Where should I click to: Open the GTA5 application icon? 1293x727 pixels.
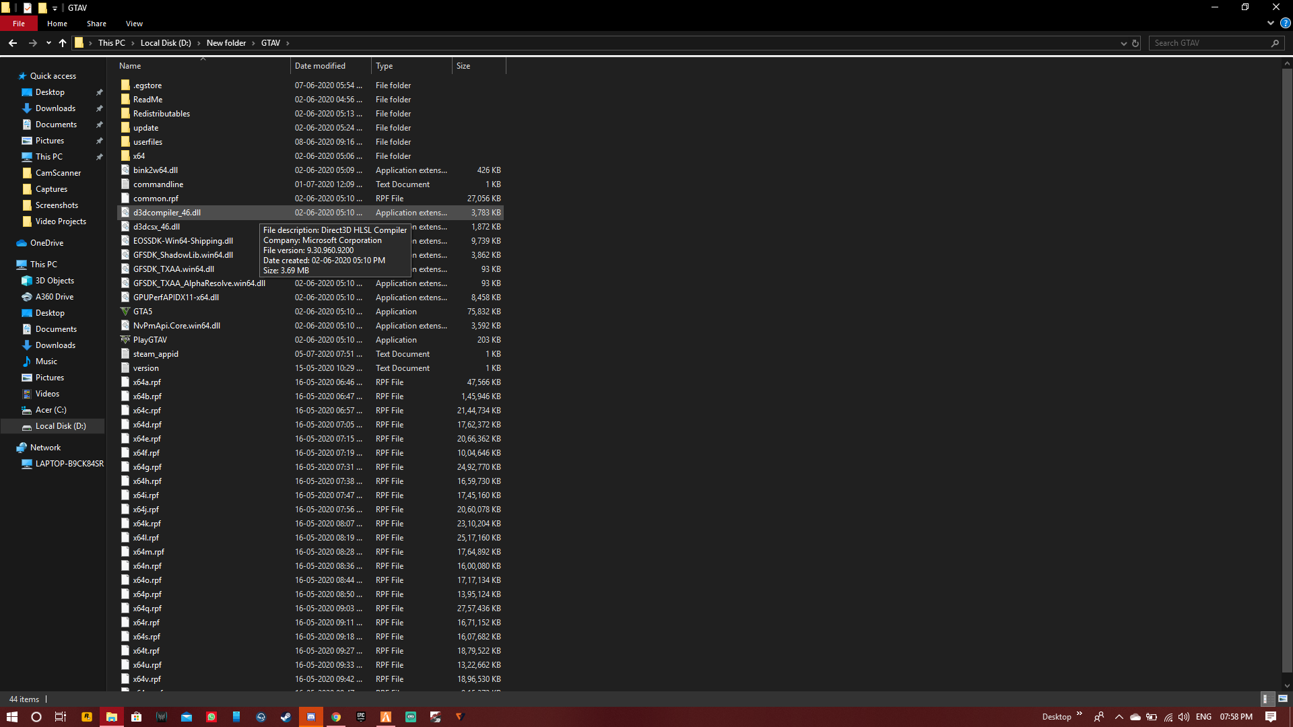pos(125,312)
